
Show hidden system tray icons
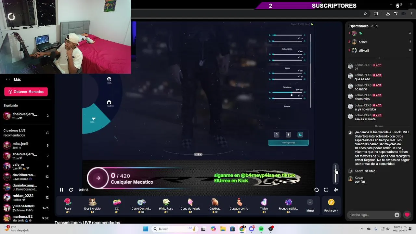point(362,229)
